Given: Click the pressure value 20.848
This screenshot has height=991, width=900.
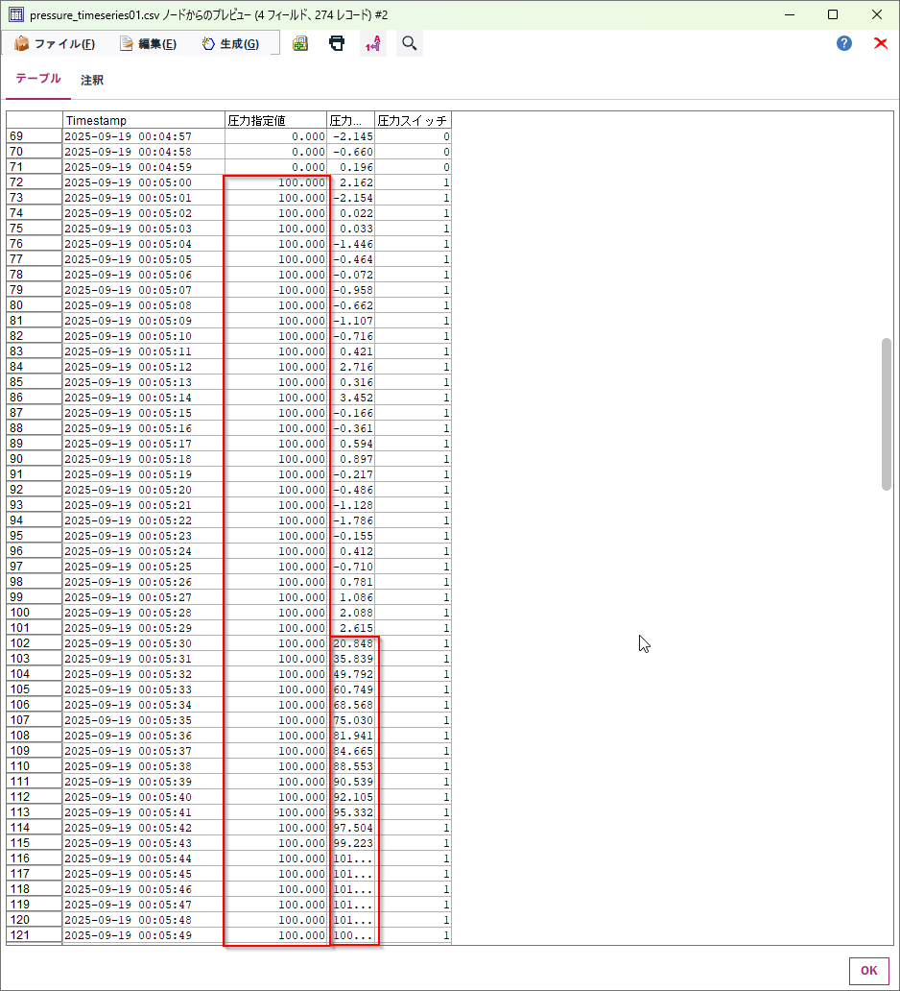Looking at the screenshot, I should [353, 643].
